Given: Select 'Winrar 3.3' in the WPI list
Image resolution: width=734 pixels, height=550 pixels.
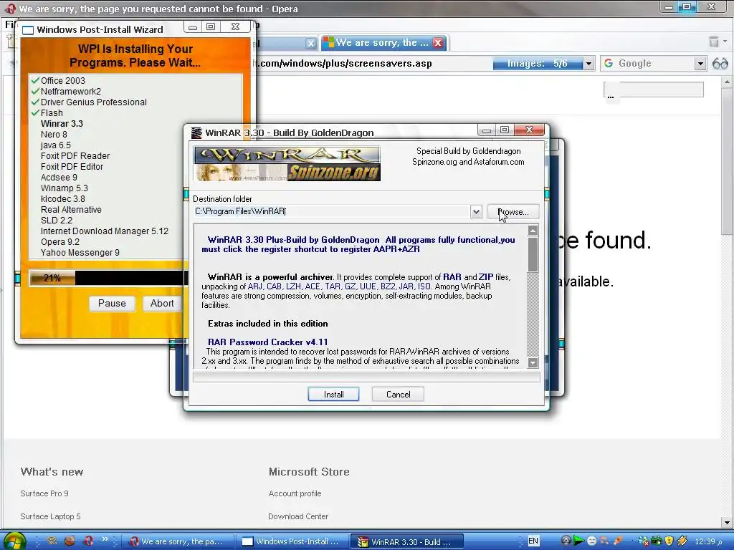Looking at the screenshot, I should coord(62,123).
